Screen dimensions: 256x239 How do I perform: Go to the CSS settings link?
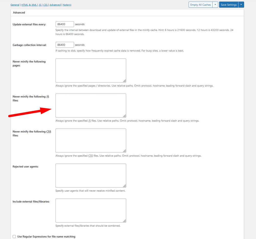(x=45, y=5)
